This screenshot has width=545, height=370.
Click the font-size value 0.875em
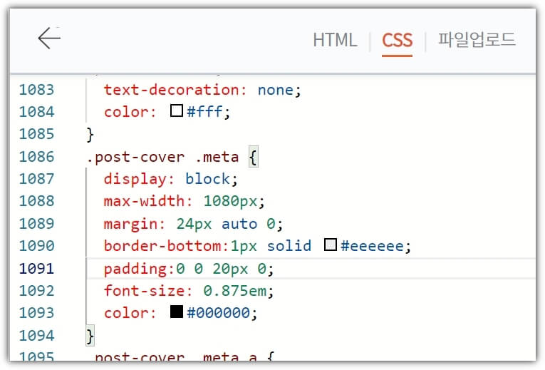point(234,291)
